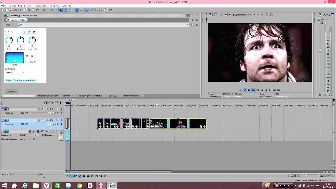This screenshot has height=189, width=336.
Task: Switch to the Проводник tab
Action: click(x=68, y=96)
